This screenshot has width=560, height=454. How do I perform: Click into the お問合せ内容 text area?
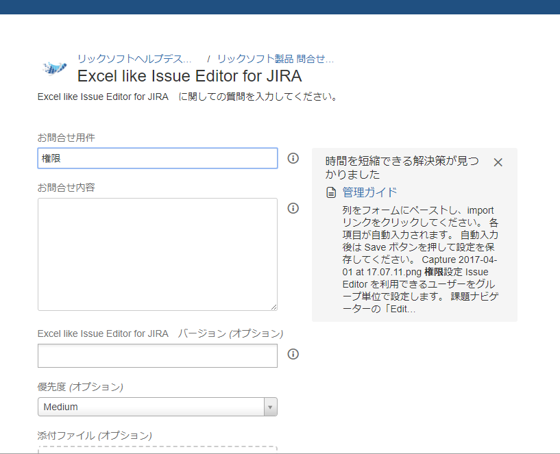(x=158, y=254)
